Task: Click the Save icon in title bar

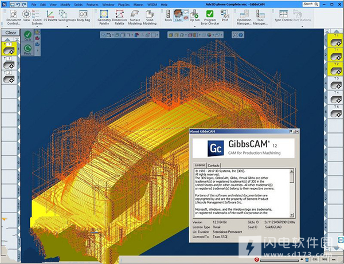Action: tap(12, 4)
